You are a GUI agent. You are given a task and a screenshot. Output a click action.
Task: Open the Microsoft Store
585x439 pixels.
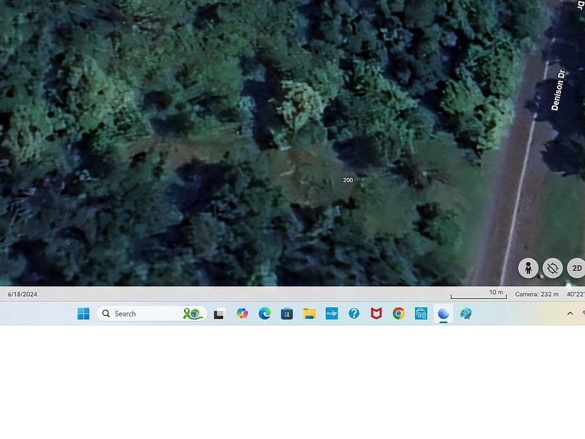(287, 313)
